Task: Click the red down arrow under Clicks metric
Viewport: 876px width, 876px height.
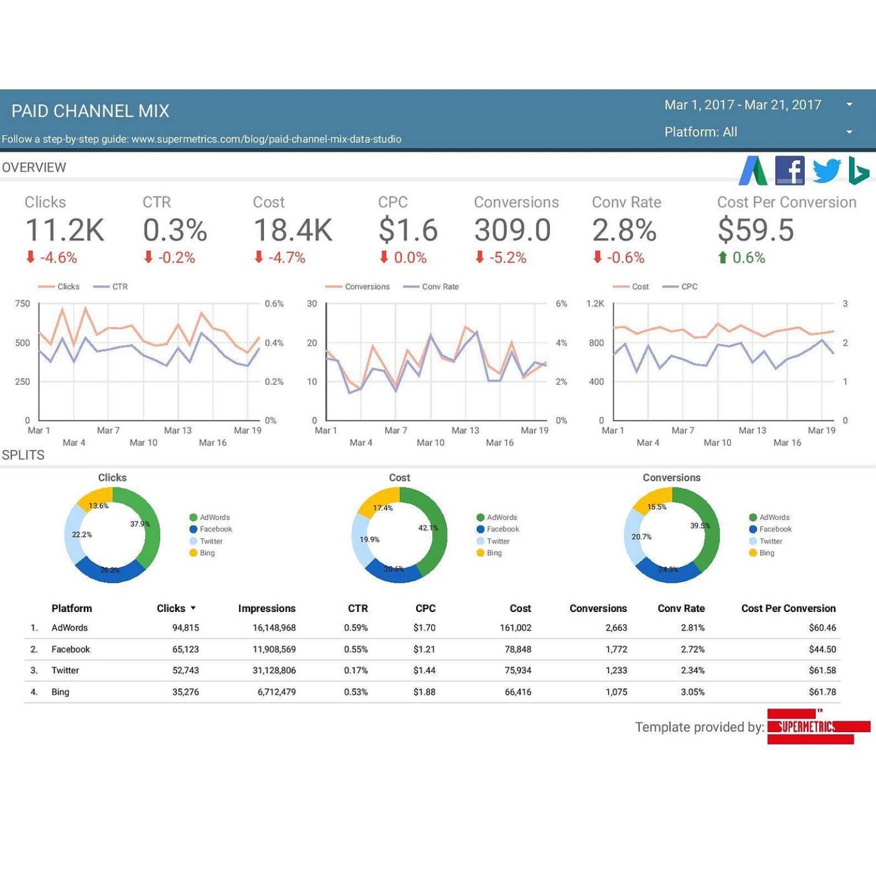Action: [30, 257]
